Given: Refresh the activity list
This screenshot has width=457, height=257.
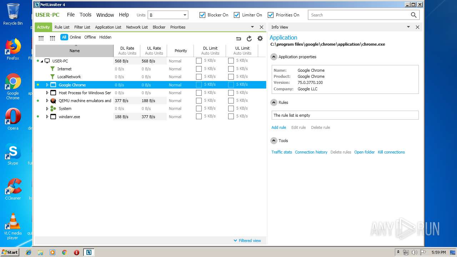Looking at the screenshot, I should click(x=249, y=39).
